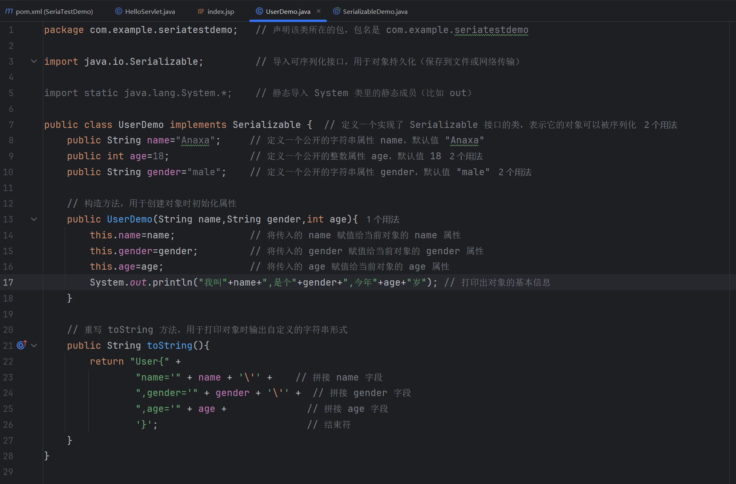Image resolution: width=736 pixels, height=484 pixels.
Task: Open the usages hint on the age field line
Action: (466, 156)
